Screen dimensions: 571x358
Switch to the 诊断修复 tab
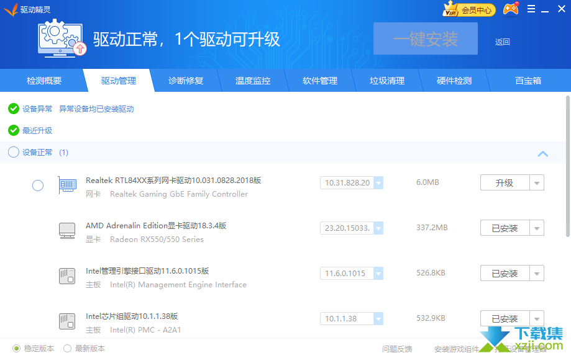click(186, 81)
